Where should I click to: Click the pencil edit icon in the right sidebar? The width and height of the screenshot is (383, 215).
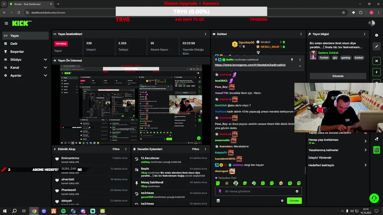tap(376, 46)
